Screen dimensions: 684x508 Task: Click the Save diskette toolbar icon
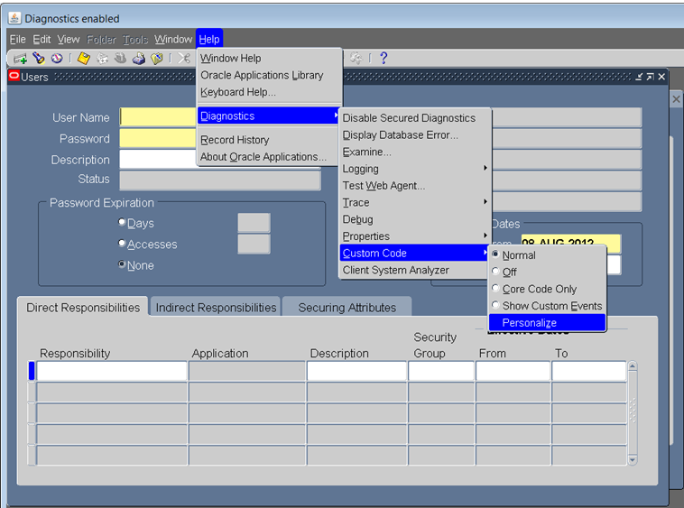[x=83, y=58]
